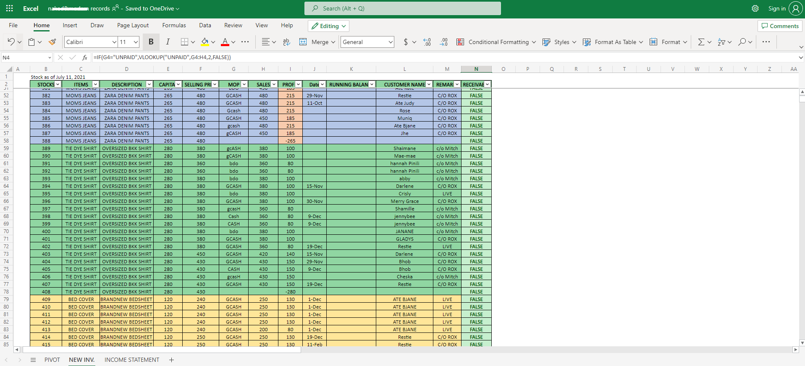Open the font name dropdown
This screenshot has width=805, height=366.
coord(114,42)
